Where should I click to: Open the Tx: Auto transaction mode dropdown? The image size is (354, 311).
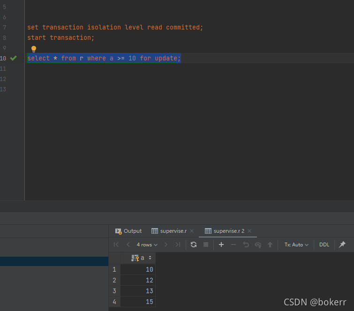296,244
